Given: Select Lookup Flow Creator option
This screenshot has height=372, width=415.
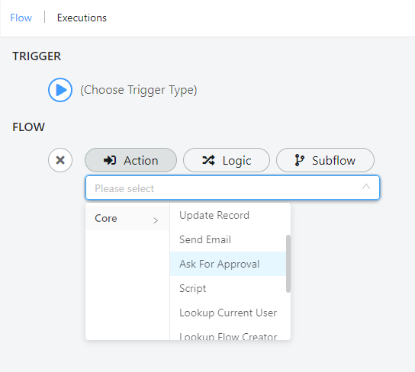Looking at the screenshot, I should coord(228,335).
